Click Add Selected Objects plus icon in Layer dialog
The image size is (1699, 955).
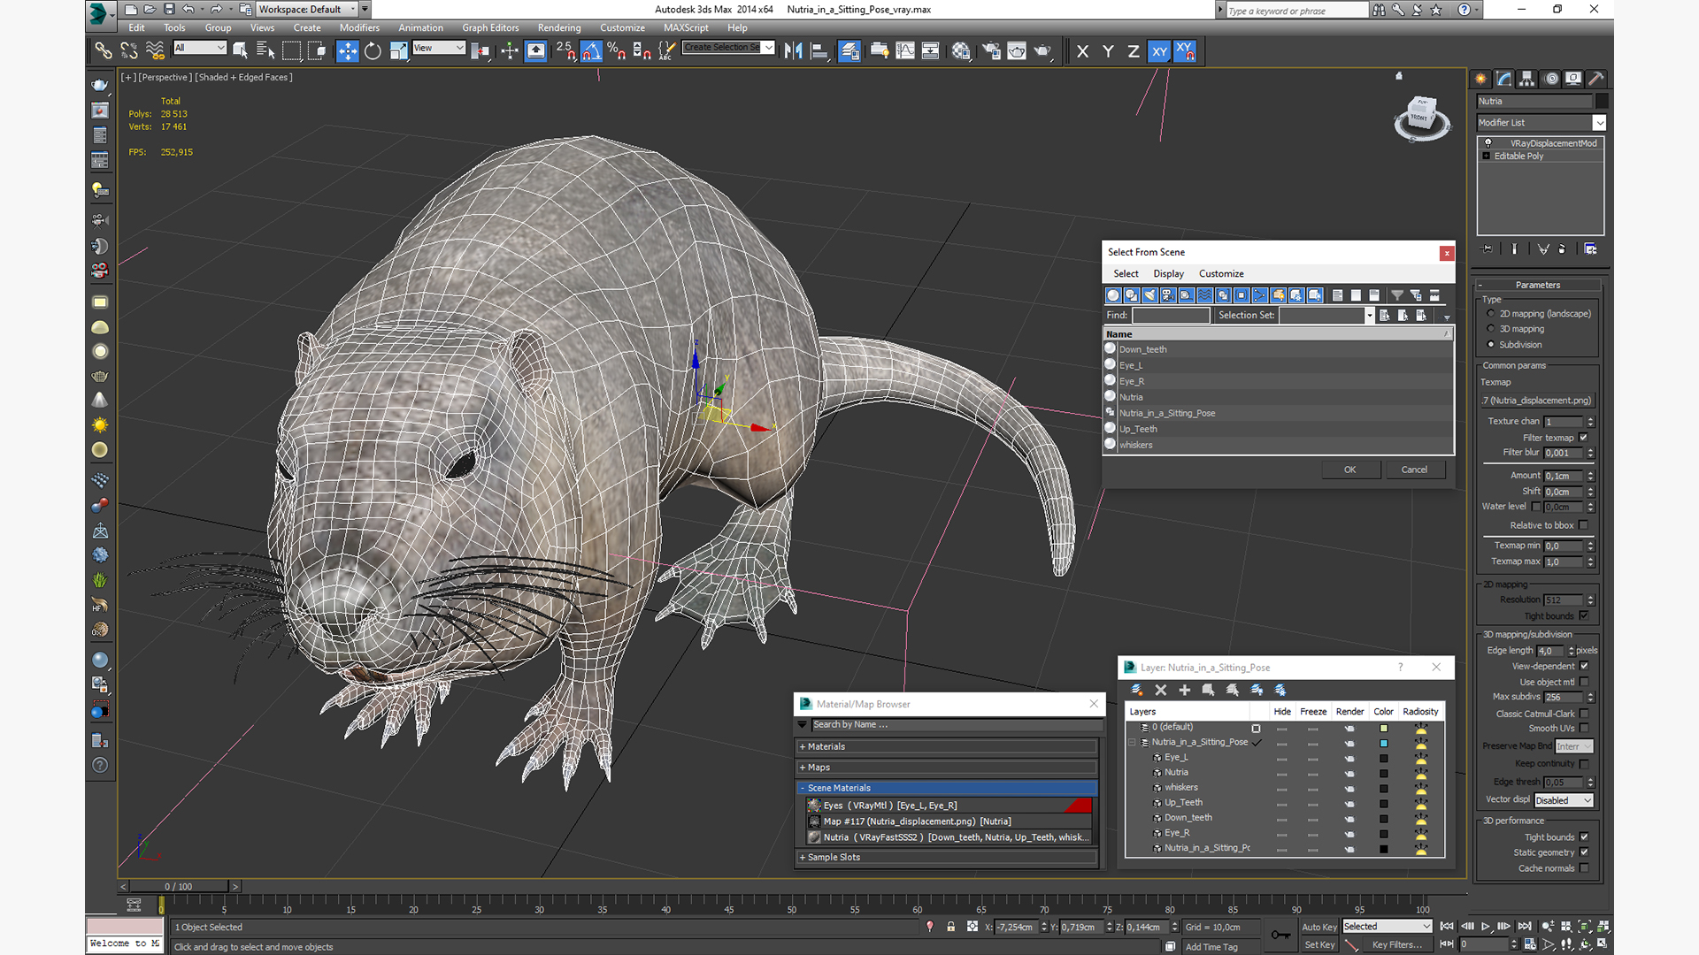click(1185, 690)
